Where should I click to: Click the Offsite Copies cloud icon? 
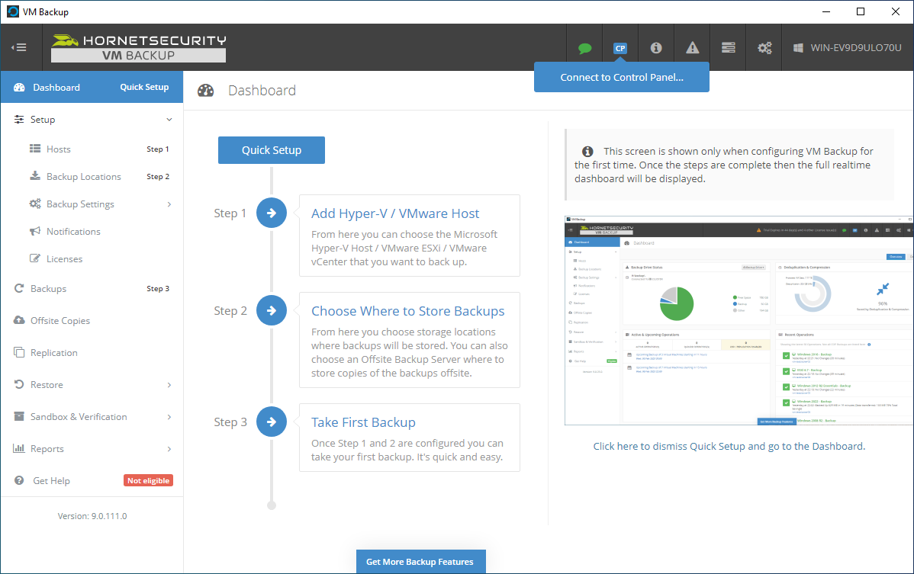19,320
